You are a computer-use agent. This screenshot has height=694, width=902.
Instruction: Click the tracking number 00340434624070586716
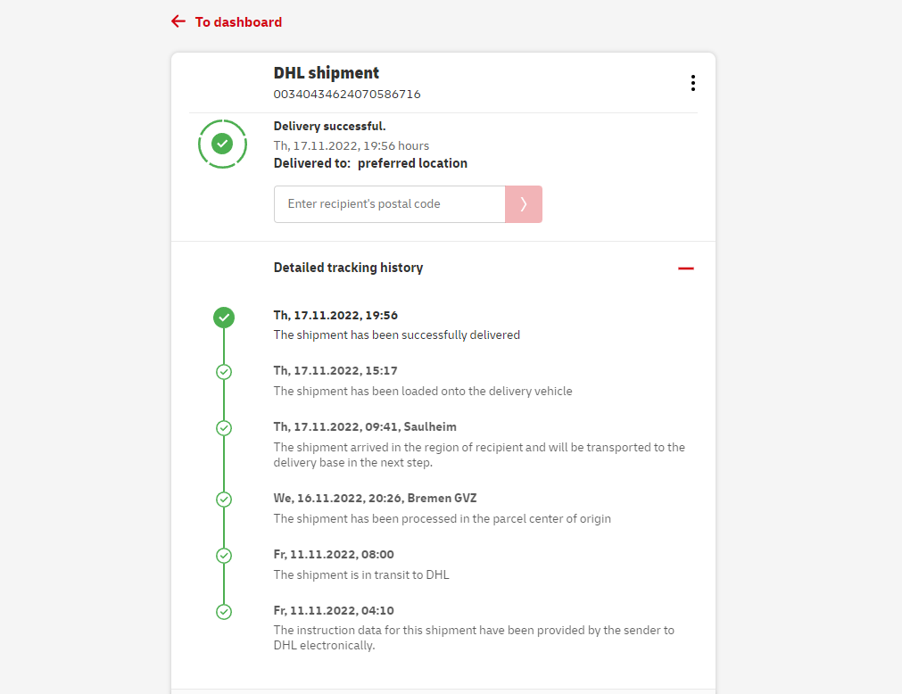(x=347, y=94)
